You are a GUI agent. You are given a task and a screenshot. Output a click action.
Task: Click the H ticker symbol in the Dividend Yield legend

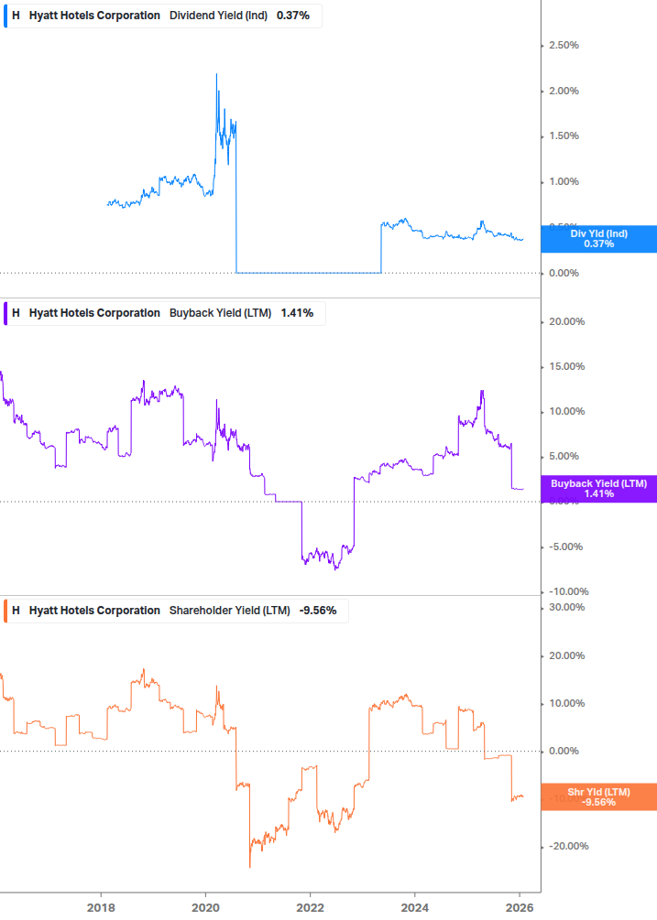point(16,16)
